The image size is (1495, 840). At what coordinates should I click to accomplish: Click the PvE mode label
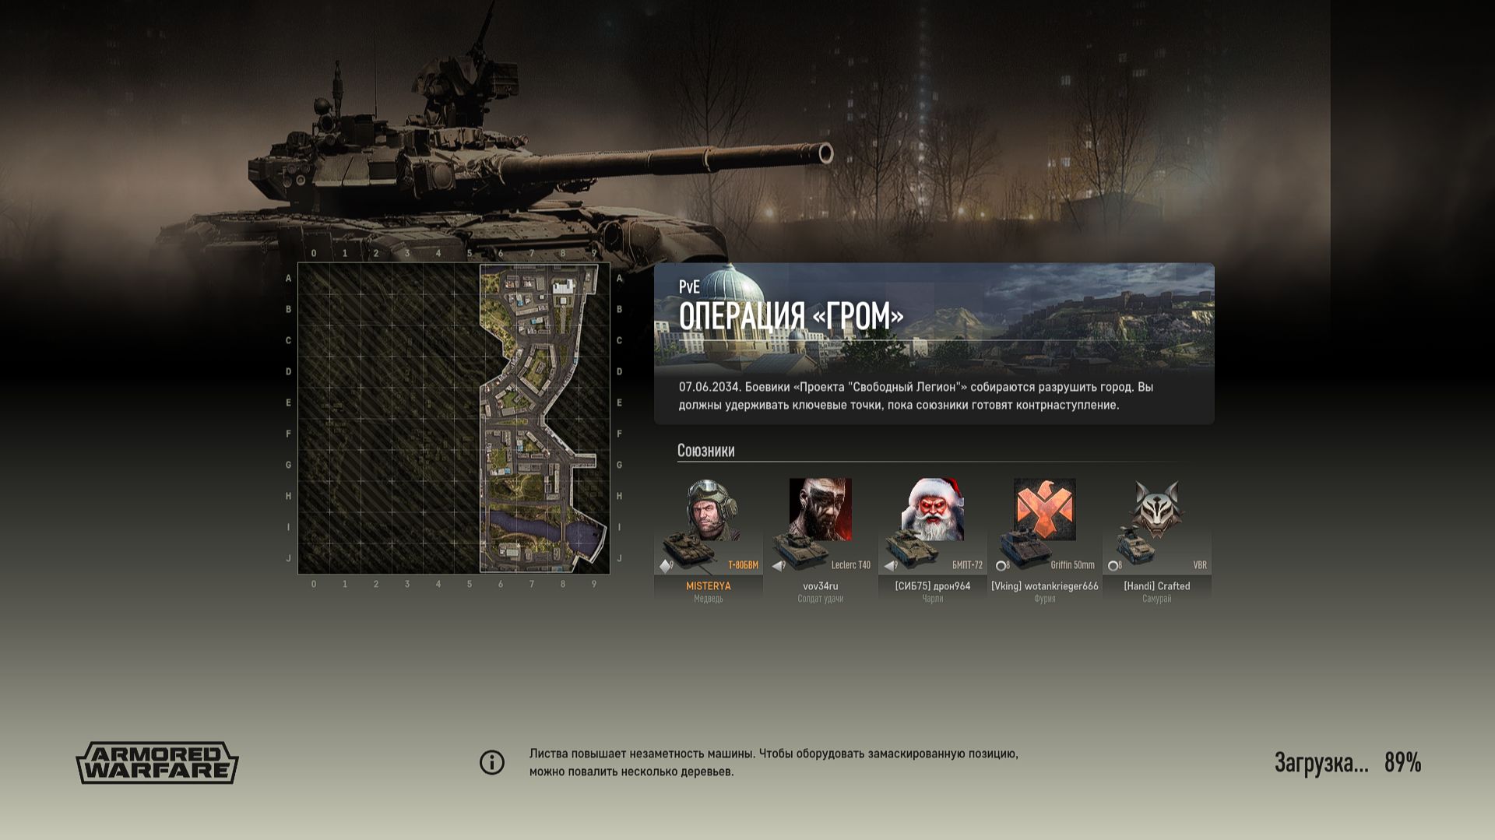689,286
